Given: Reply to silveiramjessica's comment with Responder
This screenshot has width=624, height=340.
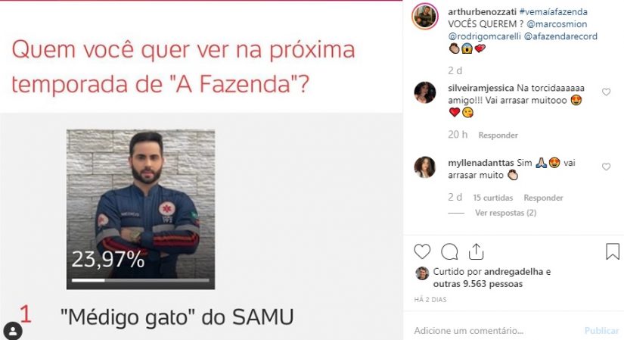Looking at the screenshot, I should click(x=498, y=135).
